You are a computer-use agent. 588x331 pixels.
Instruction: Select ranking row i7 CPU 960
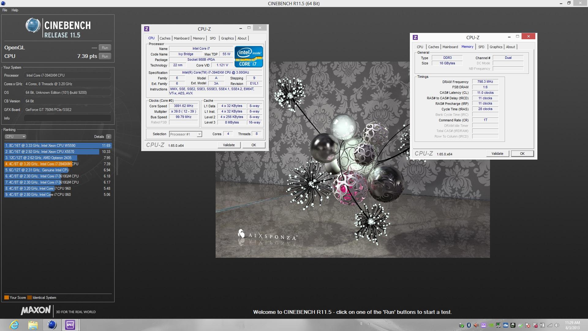click(58, 188)
